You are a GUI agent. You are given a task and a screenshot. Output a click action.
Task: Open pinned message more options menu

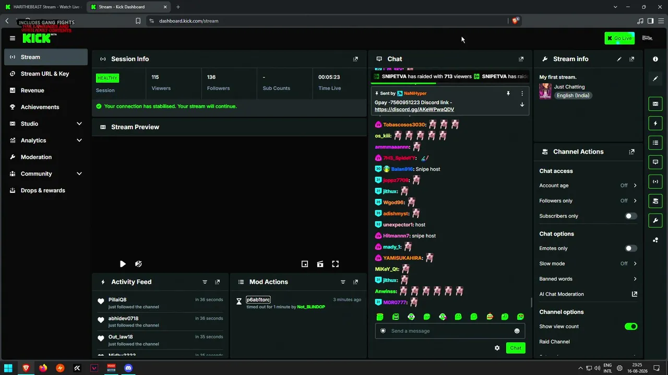(x=522, y=93)
